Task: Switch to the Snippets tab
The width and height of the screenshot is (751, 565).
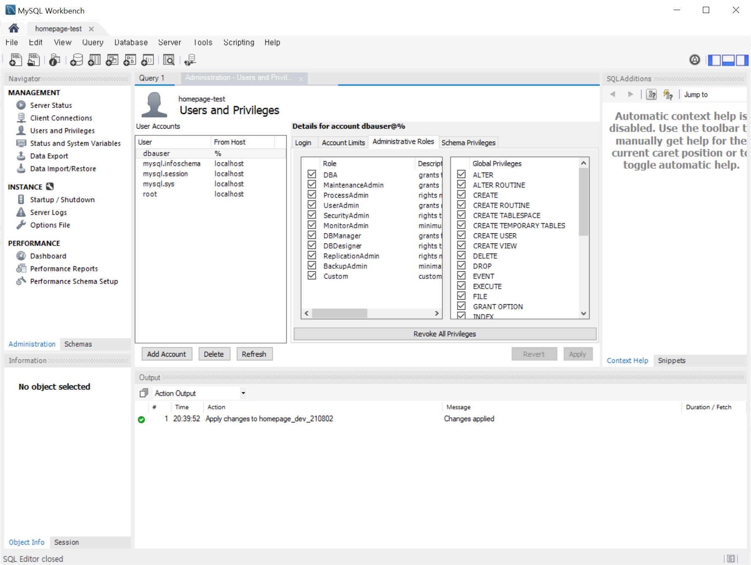Action: (x=671, y=360)
